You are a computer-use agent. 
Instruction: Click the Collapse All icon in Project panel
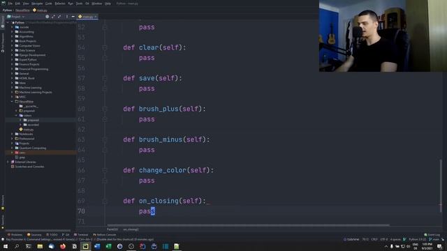point(59,17)
